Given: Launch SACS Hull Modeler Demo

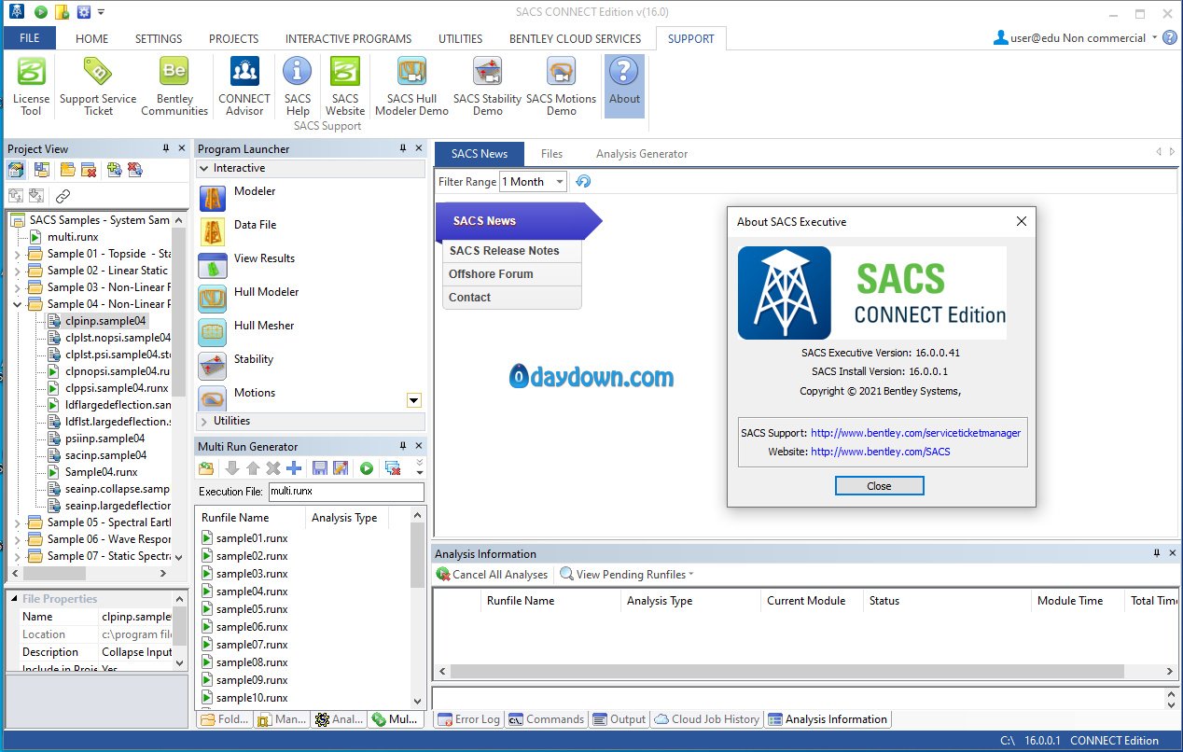Looking at the screenshot, I should tap(411, 86).
